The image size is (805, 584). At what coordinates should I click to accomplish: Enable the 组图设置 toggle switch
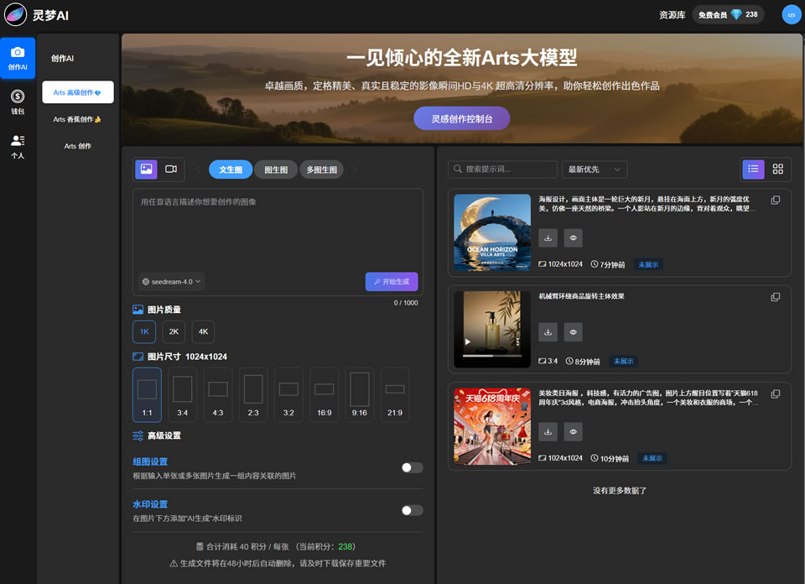pyautogui.click(x=412, y=467)
